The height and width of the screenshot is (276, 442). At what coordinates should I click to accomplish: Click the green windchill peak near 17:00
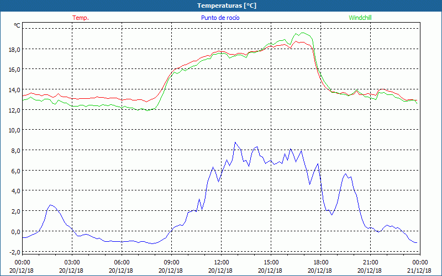[x=302, y=33]
